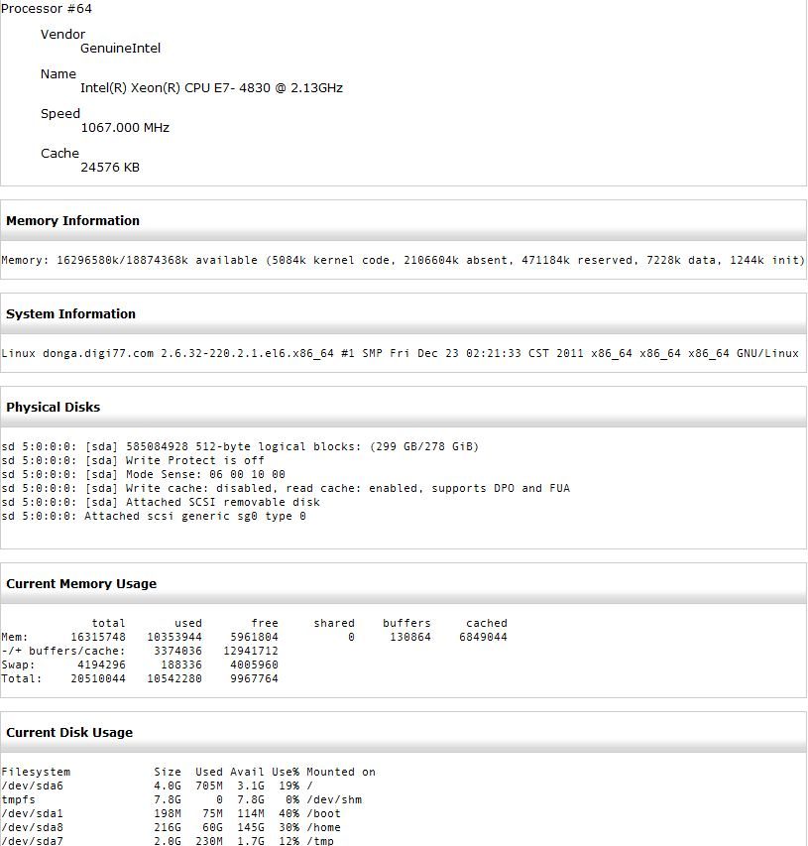Select the GenuineIntel vendor value

[x=120, y=48]
